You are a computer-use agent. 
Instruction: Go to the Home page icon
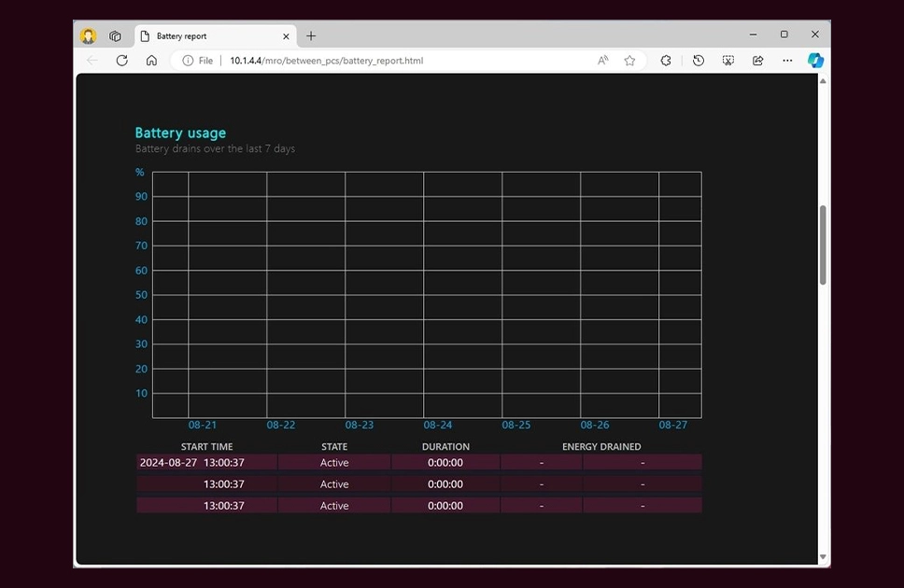(x=151, y=61)
